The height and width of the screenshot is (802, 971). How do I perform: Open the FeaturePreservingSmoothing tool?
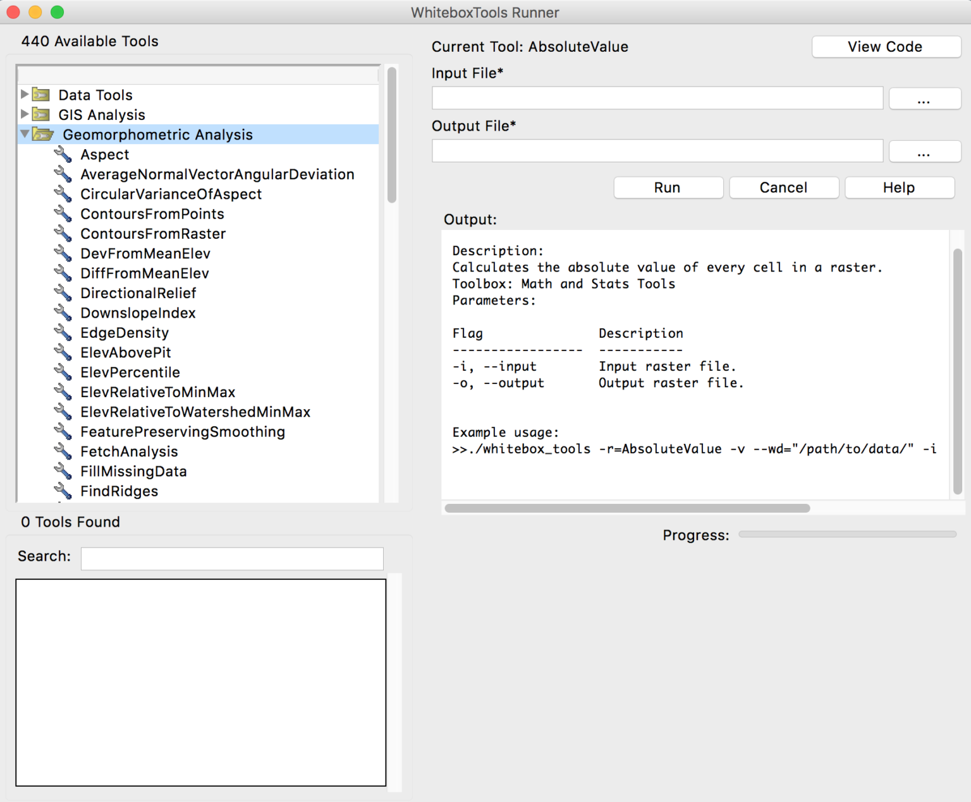(182, 431)
